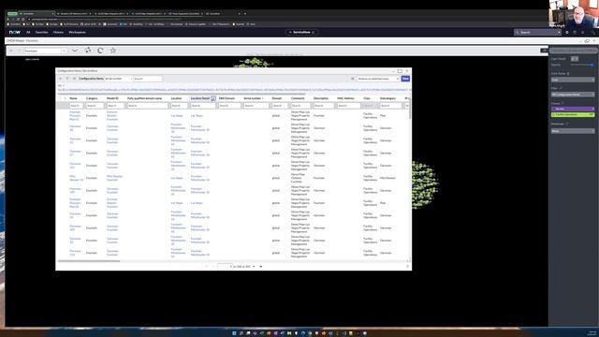Maximize the Configuration Items dialog
The width and height of the screenshot is (599, 337).
pos(400,71)
